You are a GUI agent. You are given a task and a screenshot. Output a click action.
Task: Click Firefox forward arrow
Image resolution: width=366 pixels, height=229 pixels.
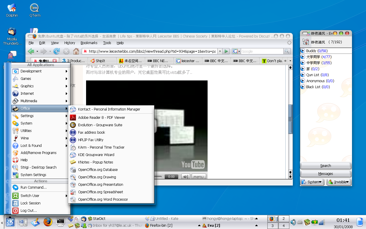point(43,51)
